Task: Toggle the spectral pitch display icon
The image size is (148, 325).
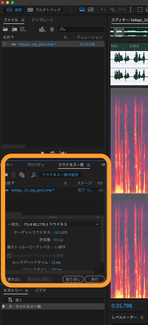Action: click(91, 10)
